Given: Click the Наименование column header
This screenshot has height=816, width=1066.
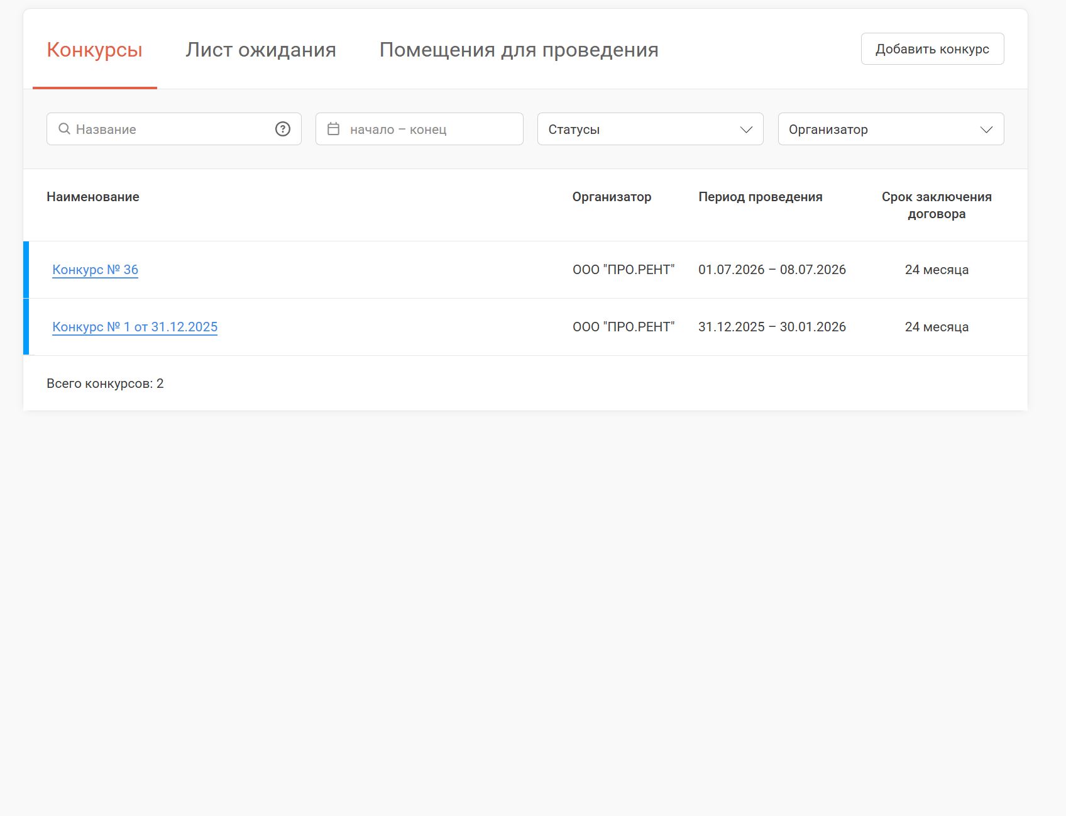Looking at the screenshot, I should coord(93,197).
